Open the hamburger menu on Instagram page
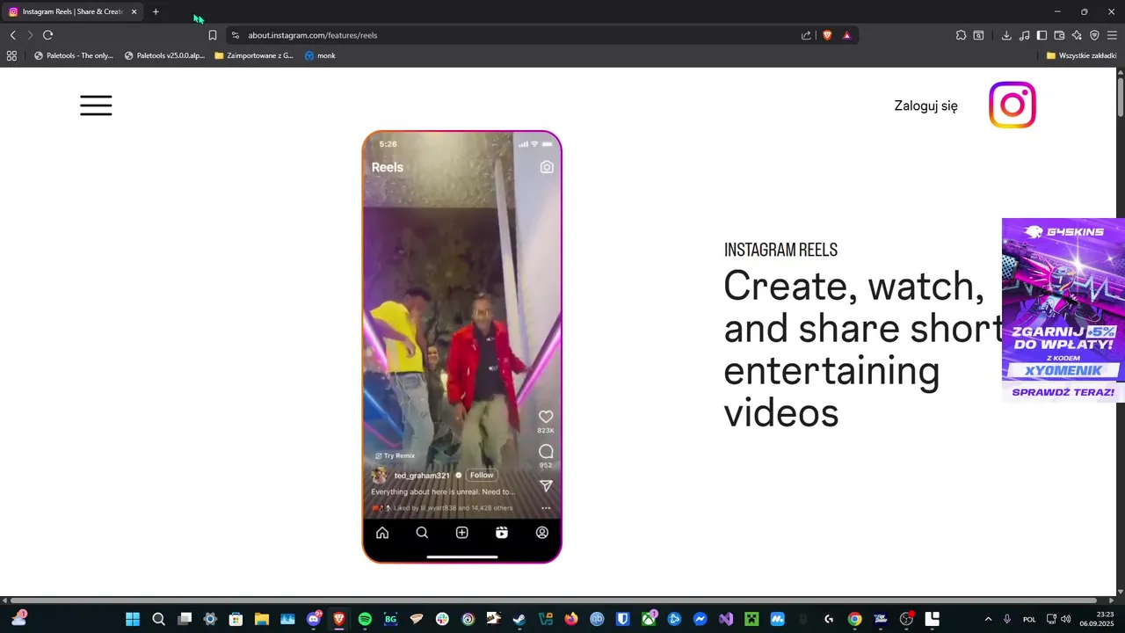Viewport: 1125px width, 633px height. (96, 105)
